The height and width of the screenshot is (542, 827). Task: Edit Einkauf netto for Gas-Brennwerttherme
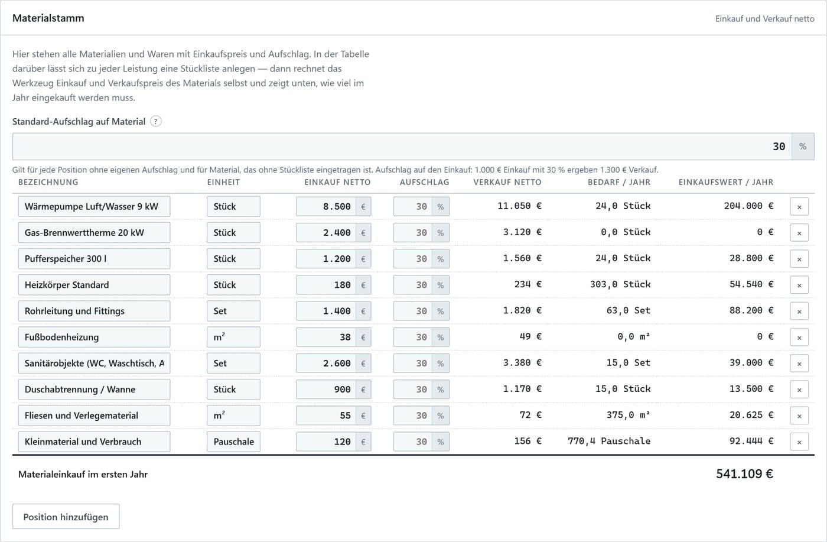point(326,233)
